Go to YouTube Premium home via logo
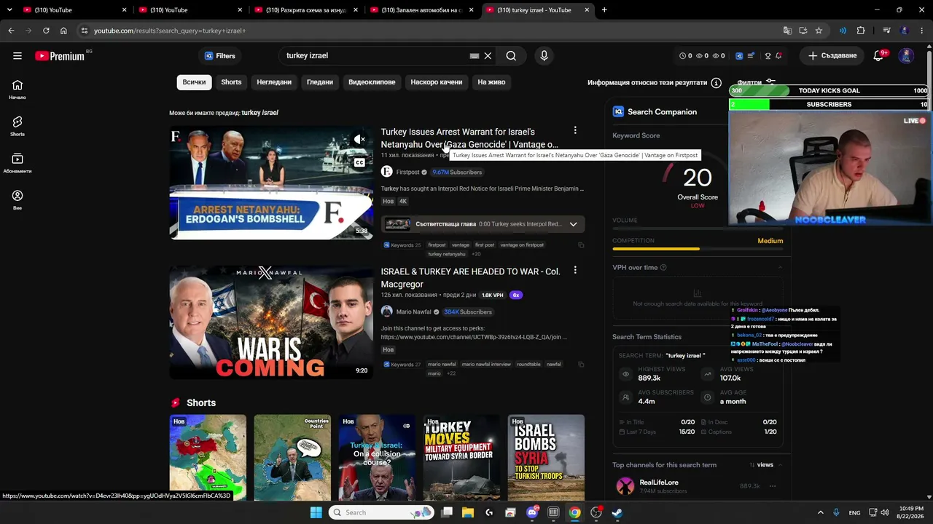This screenshot has height=524, width=933. (60, 56)
